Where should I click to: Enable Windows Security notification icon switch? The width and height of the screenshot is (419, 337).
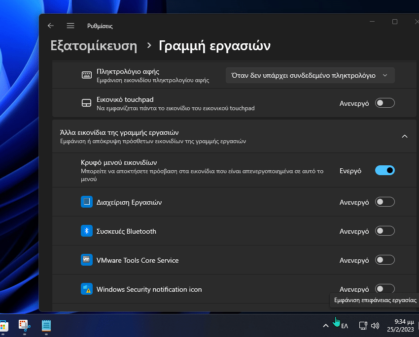[385, 289]
